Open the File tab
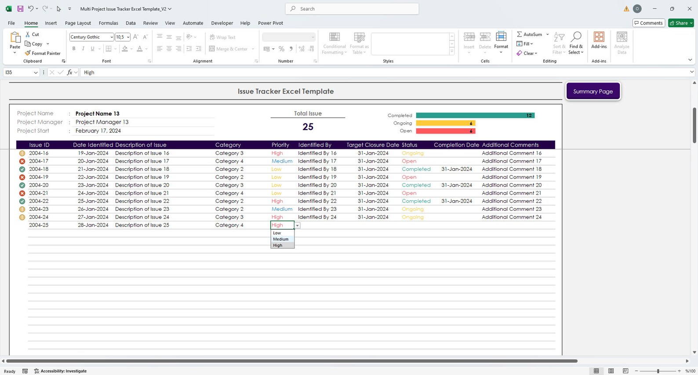This screenshot has height=375, width=698. pyautogui.click(x=11, y=23)
